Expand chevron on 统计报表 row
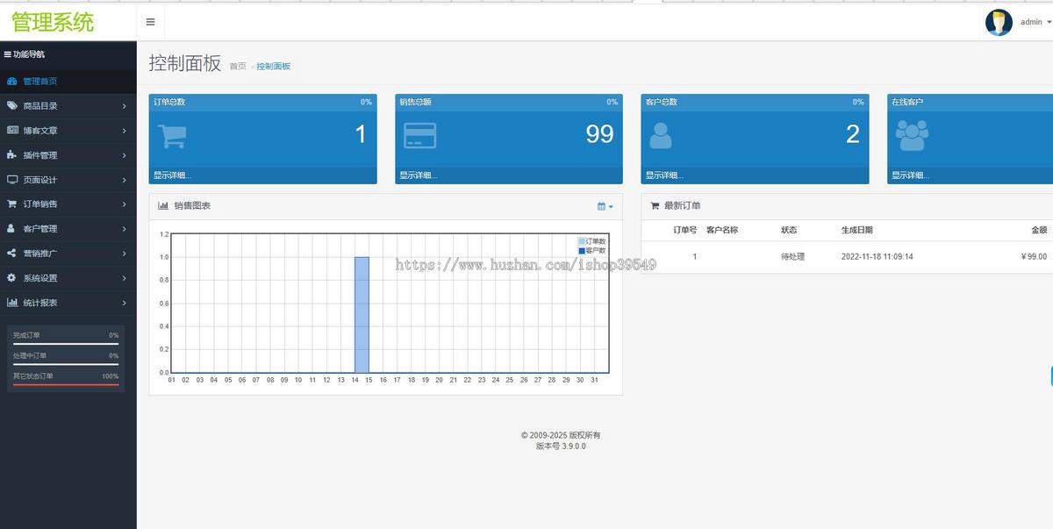This screenshot has height=529, width=1053. tap(124, 303)
